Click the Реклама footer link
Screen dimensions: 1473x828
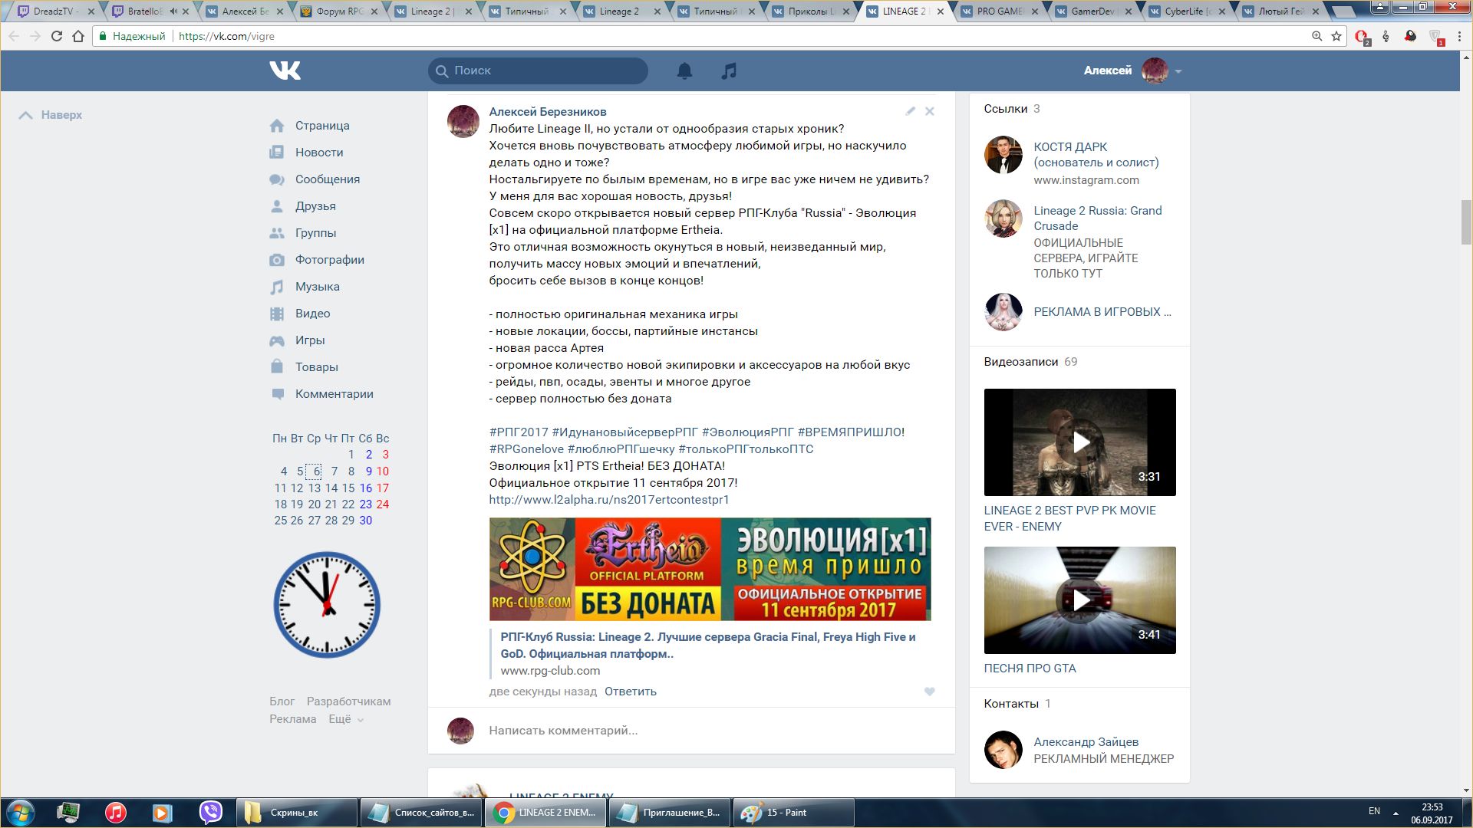(292, 719)
